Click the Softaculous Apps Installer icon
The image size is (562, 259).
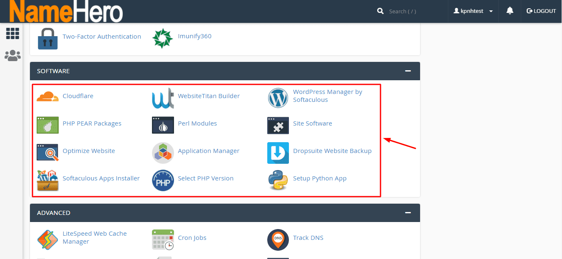[47, 180]
